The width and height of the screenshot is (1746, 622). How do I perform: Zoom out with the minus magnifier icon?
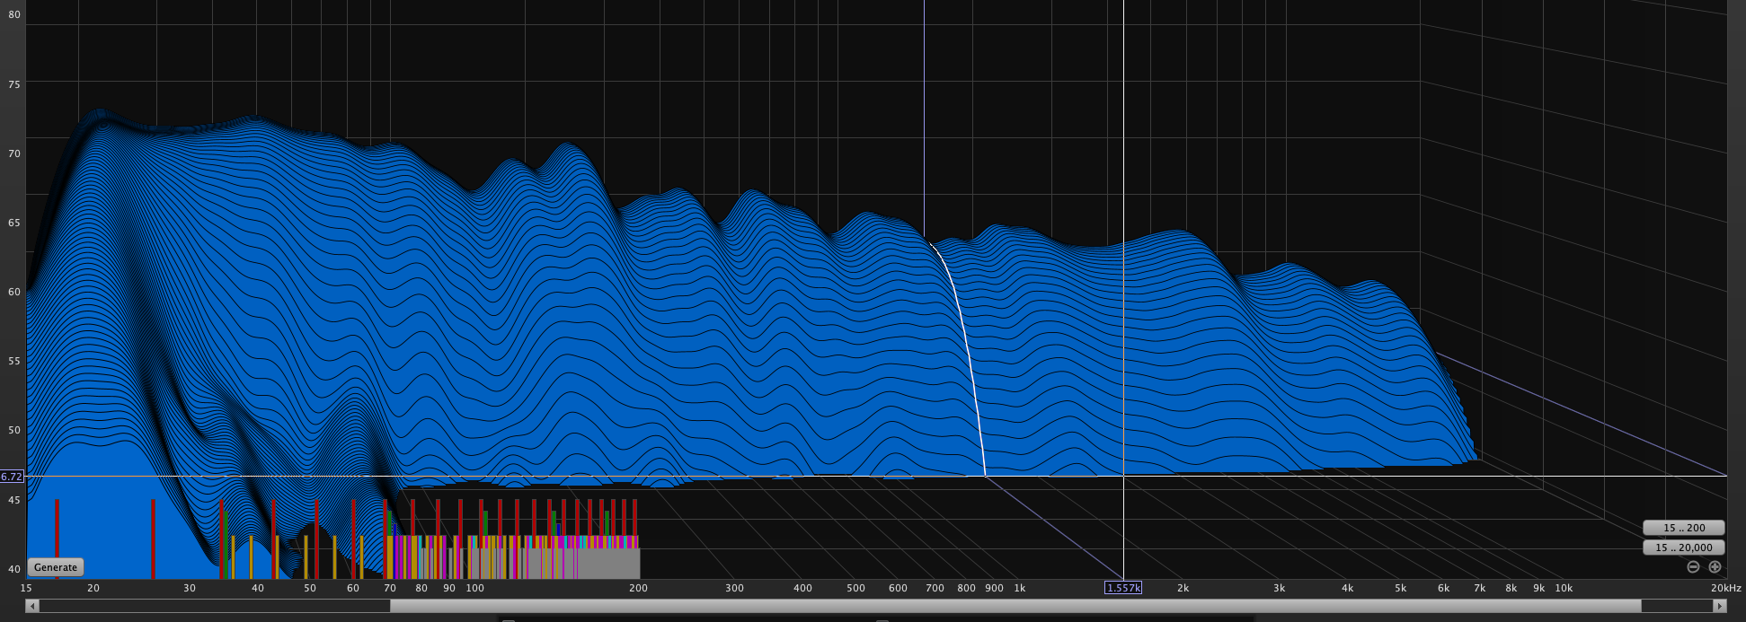click(1693, 567)
